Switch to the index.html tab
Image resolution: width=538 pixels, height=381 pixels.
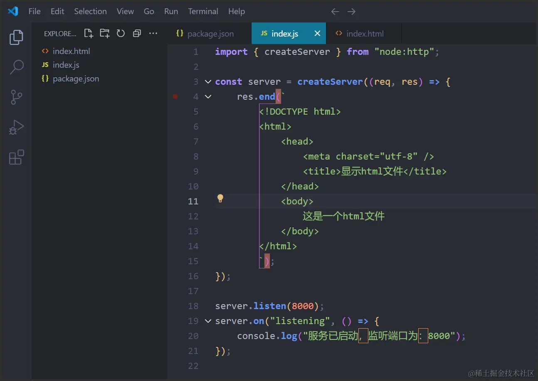[365, 34]
